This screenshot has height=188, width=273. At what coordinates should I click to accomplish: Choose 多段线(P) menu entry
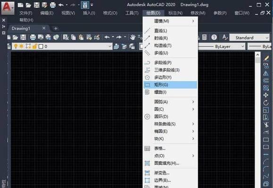(x=170, y=63)
